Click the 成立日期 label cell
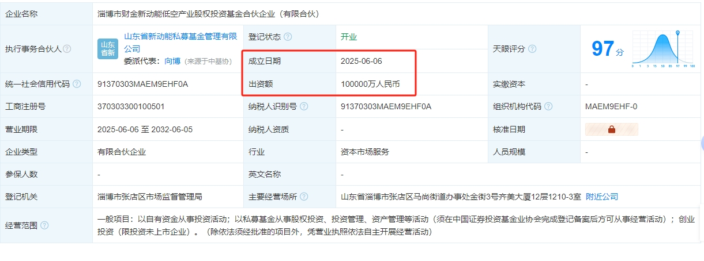This screenshot has width=704, height=261. point(289,61)
